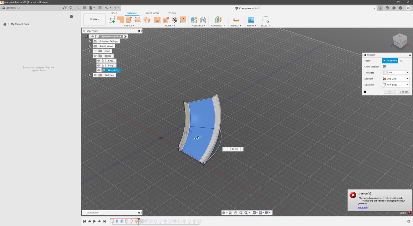Select the Offset Plane construct icon
This screenshot has height=226, width=413.
click(x=218, y=20)
